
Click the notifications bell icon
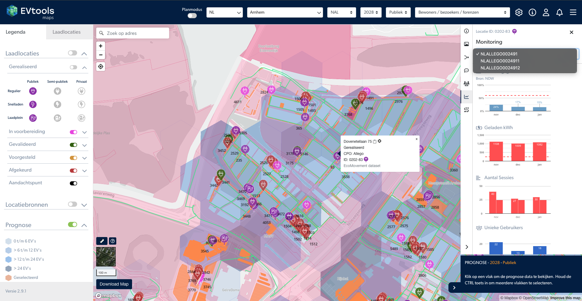point(559,12)
